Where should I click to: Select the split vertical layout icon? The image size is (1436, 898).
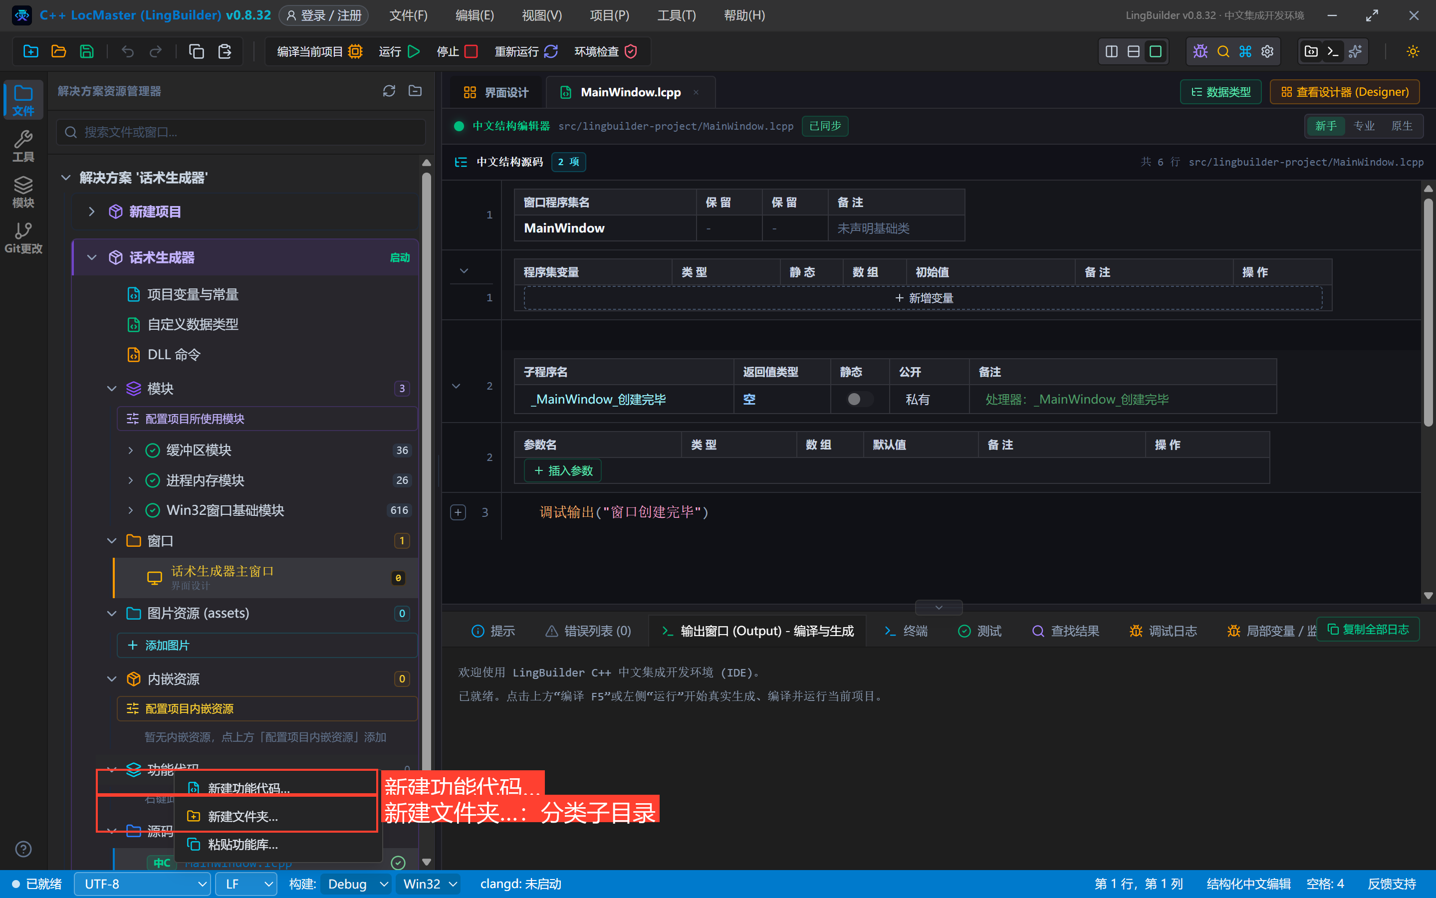click(x=1112, y=52)
